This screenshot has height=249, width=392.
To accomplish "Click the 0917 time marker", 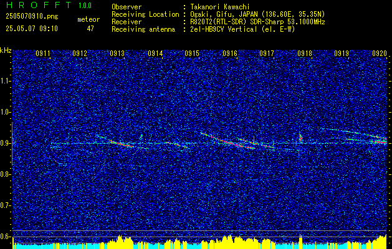I will pyautogui.click(x=267, y=54).
